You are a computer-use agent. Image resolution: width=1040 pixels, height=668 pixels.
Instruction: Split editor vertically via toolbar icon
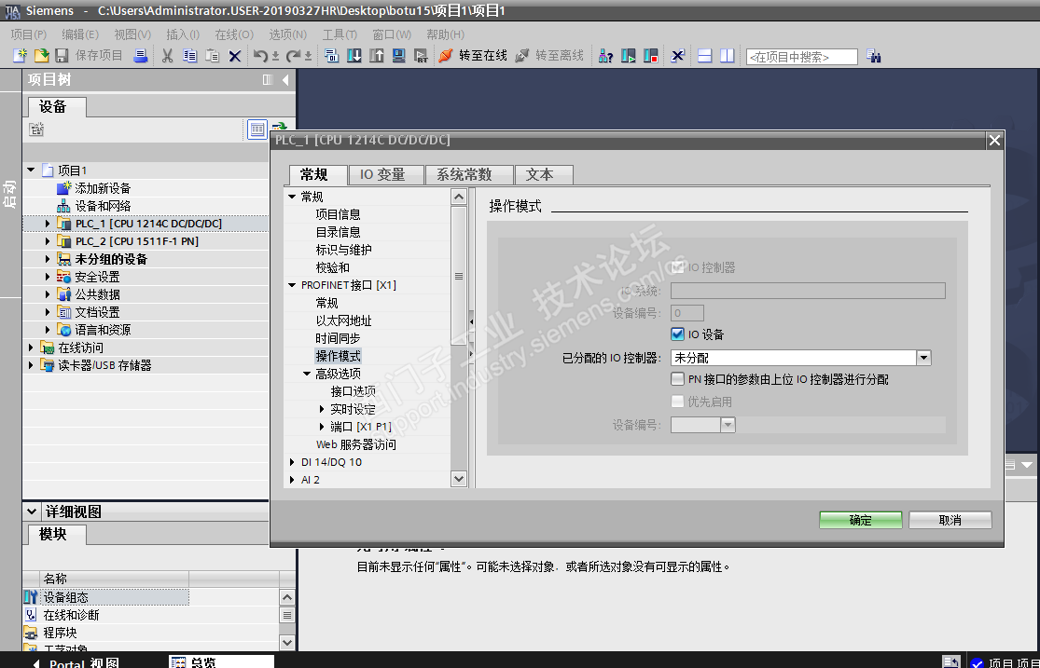[727, 56]
